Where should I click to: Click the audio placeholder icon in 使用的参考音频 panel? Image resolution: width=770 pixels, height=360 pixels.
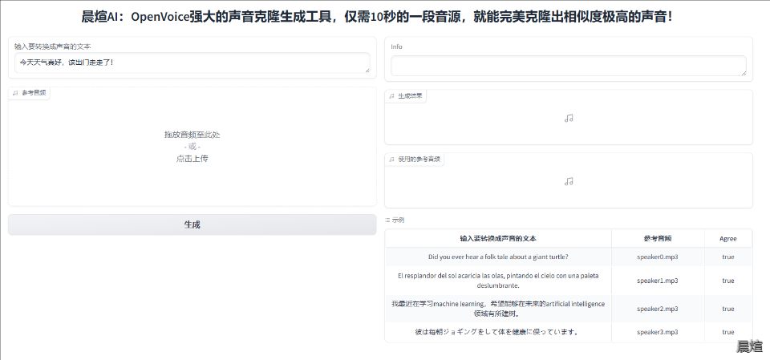tap(569, 181)
